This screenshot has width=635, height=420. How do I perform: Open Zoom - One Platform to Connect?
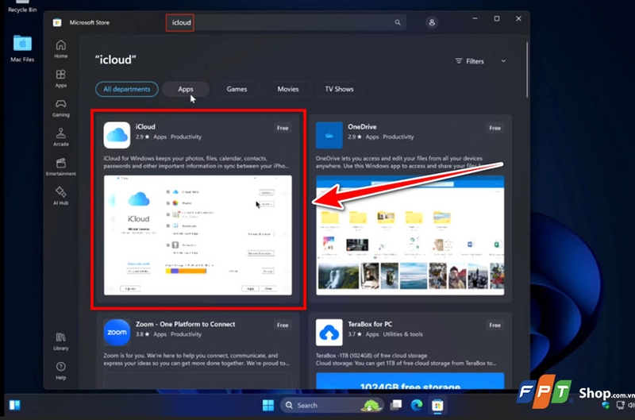[x=186, y=324]
